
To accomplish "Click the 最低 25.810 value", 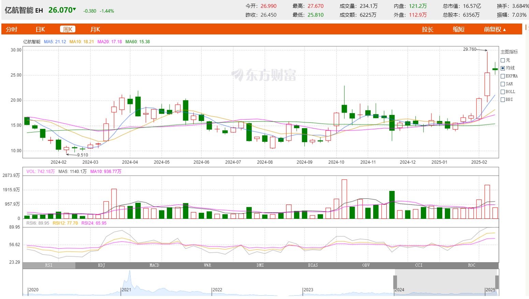I will (x=315, y=15).
